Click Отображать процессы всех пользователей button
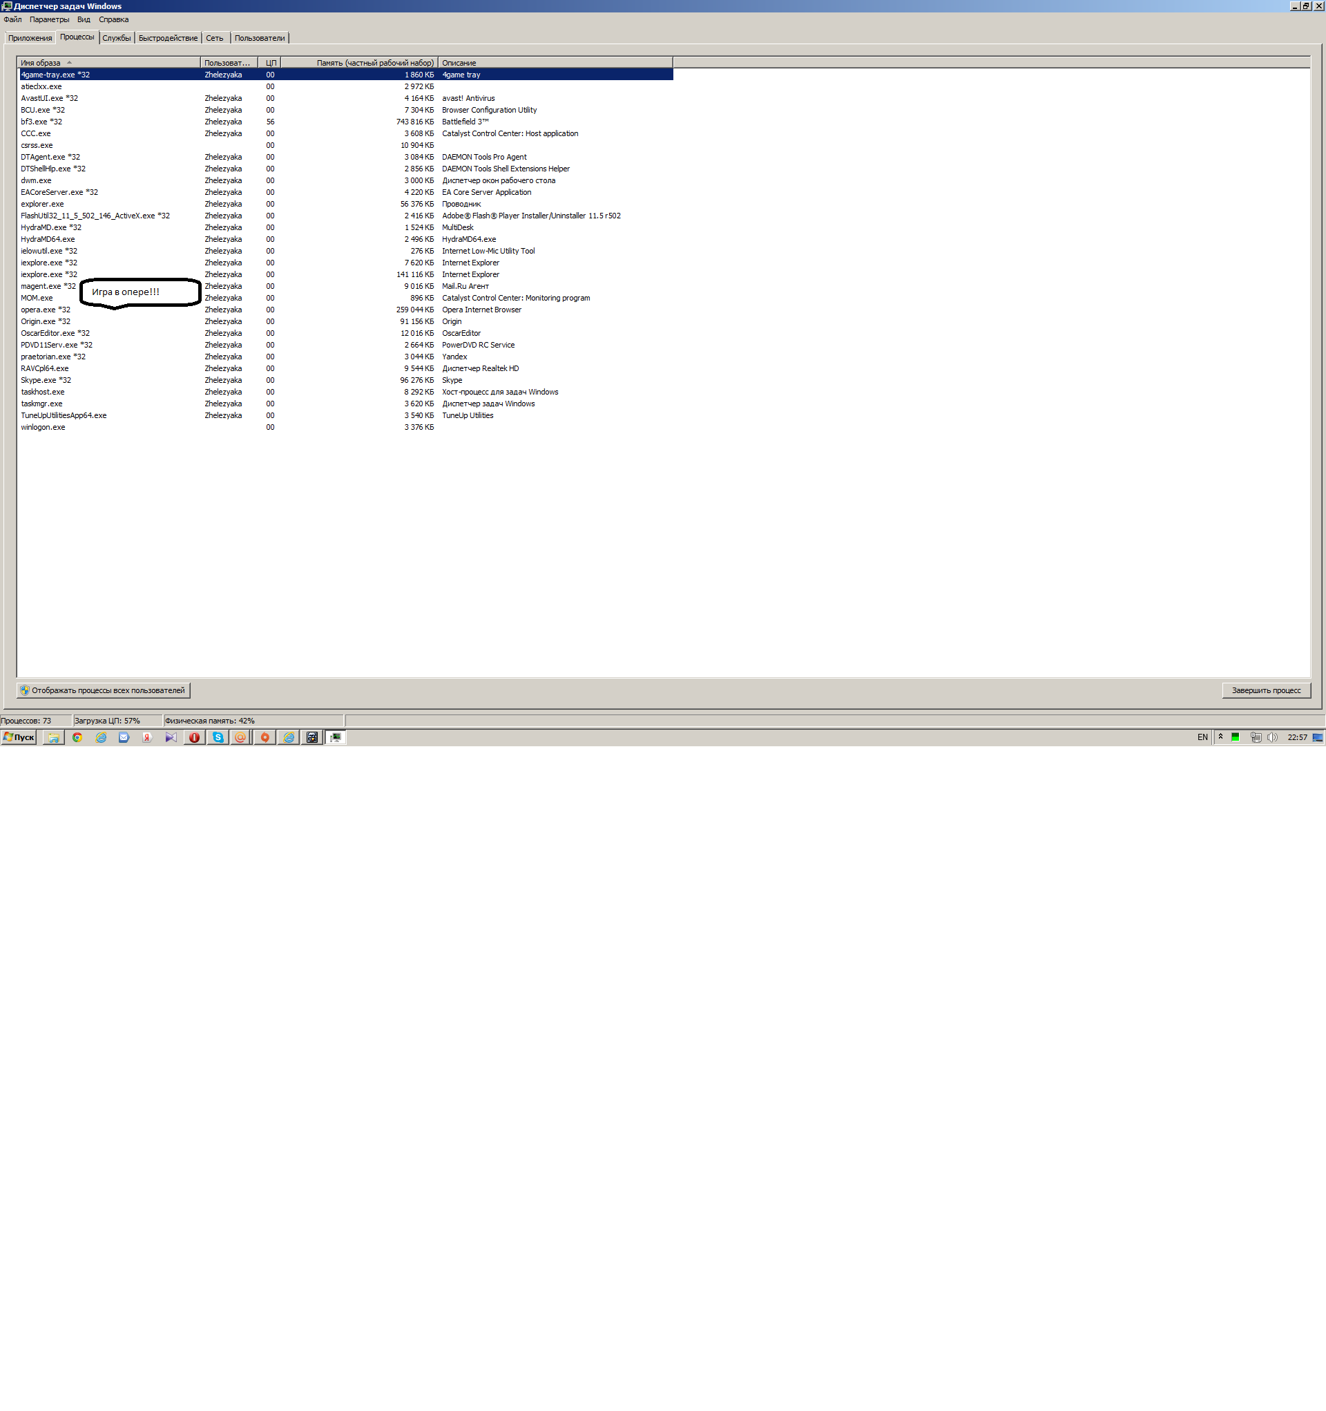Viewport: 1326px width, 1411px height. click(x=104, y=690)
